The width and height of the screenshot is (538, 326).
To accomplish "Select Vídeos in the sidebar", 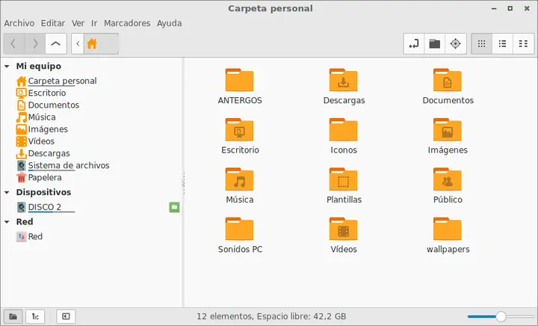I will [35, 141].
